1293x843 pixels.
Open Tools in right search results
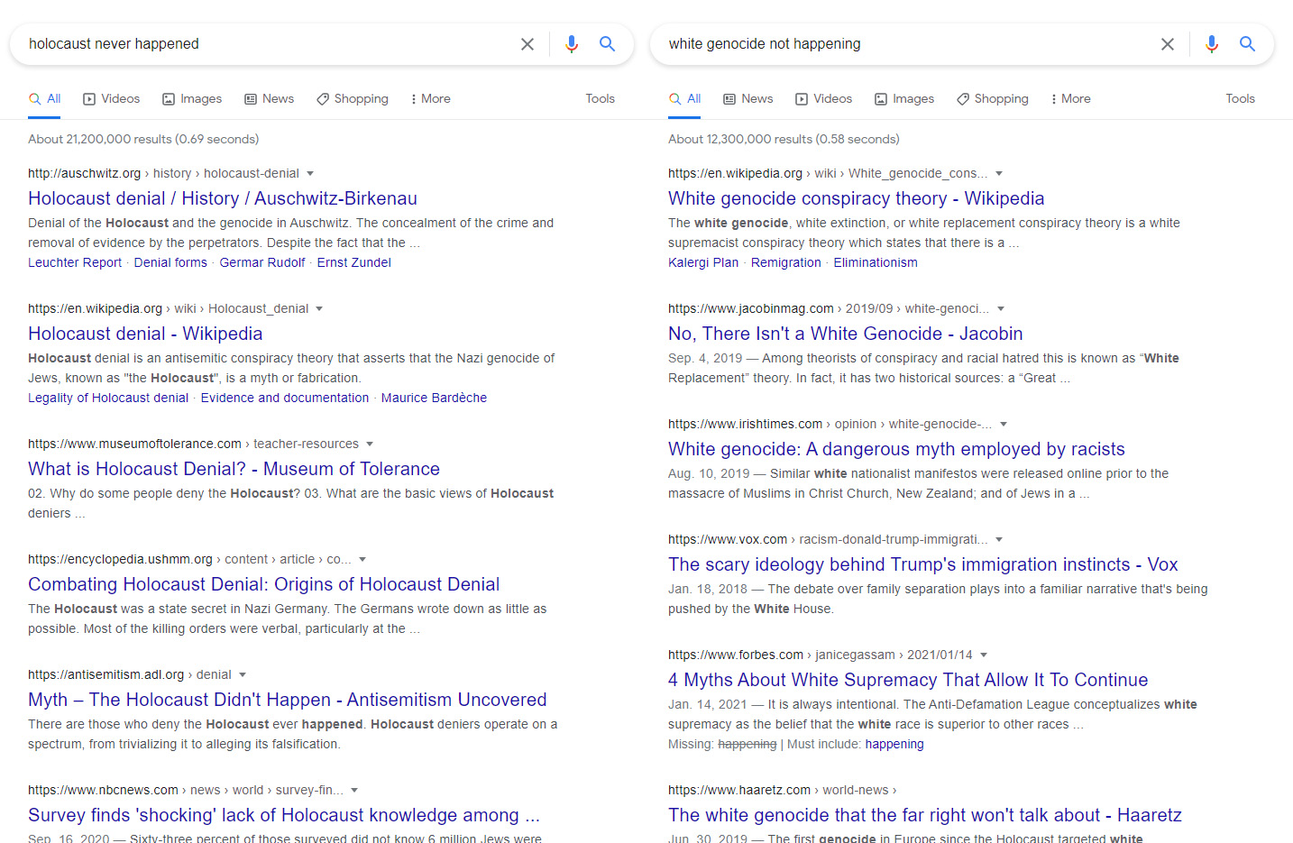[x=1241, y=99]
